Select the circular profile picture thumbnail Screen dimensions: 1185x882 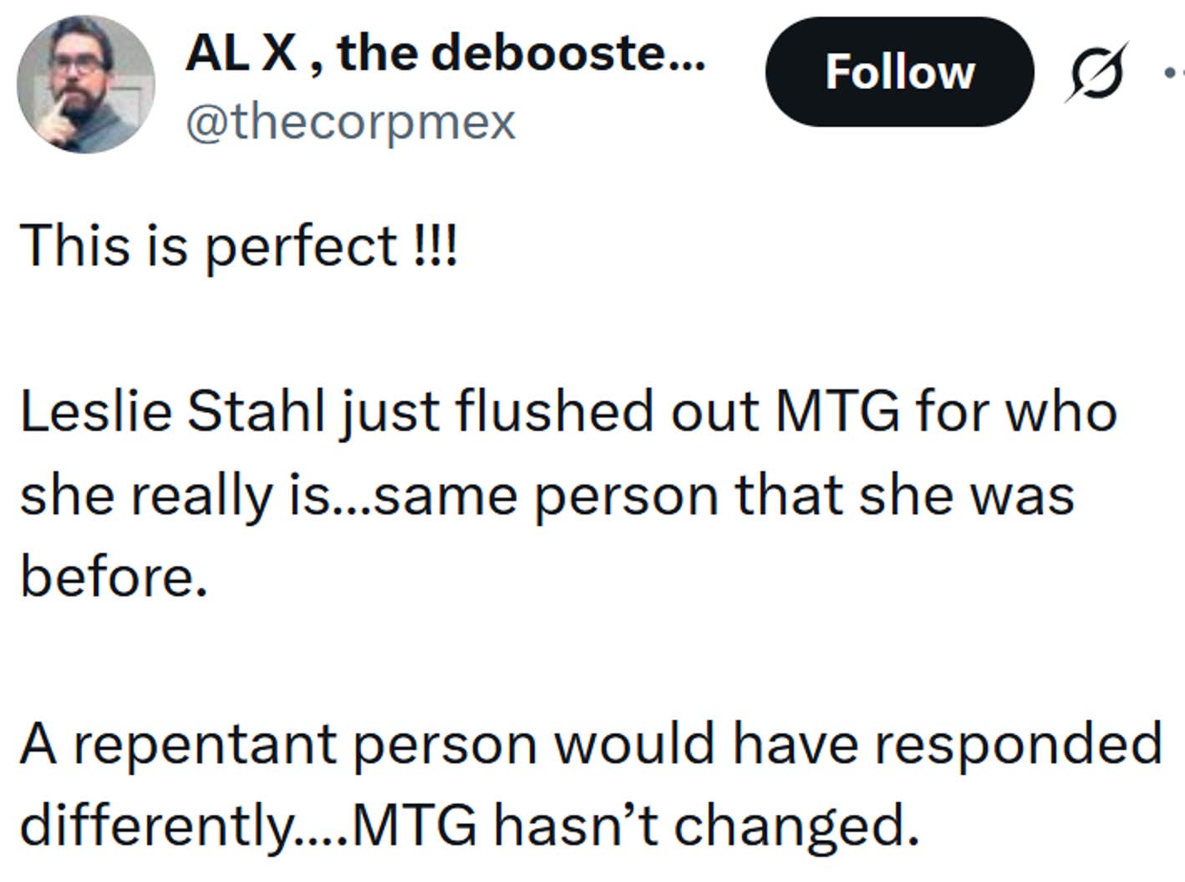89,79
